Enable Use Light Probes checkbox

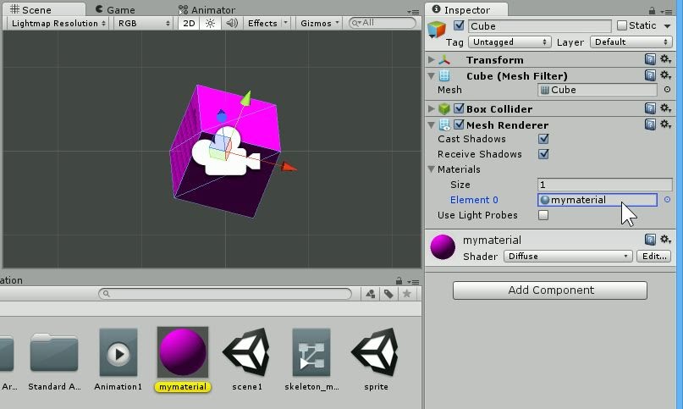[543, 215]
